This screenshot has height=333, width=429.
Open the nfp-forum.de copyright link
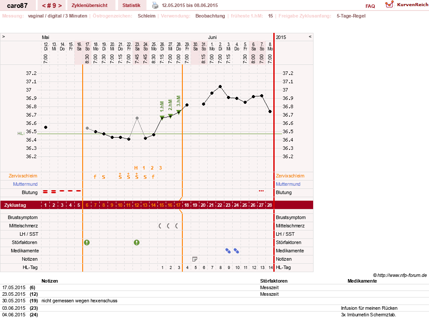click(400, 275)
